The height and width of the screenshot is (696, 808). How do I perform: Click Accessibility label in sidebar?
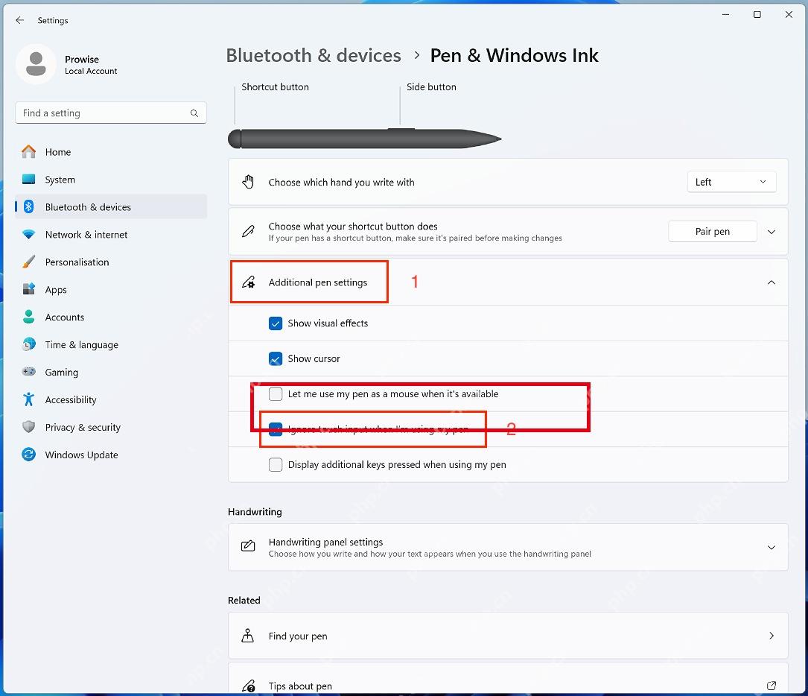point(71,399)
